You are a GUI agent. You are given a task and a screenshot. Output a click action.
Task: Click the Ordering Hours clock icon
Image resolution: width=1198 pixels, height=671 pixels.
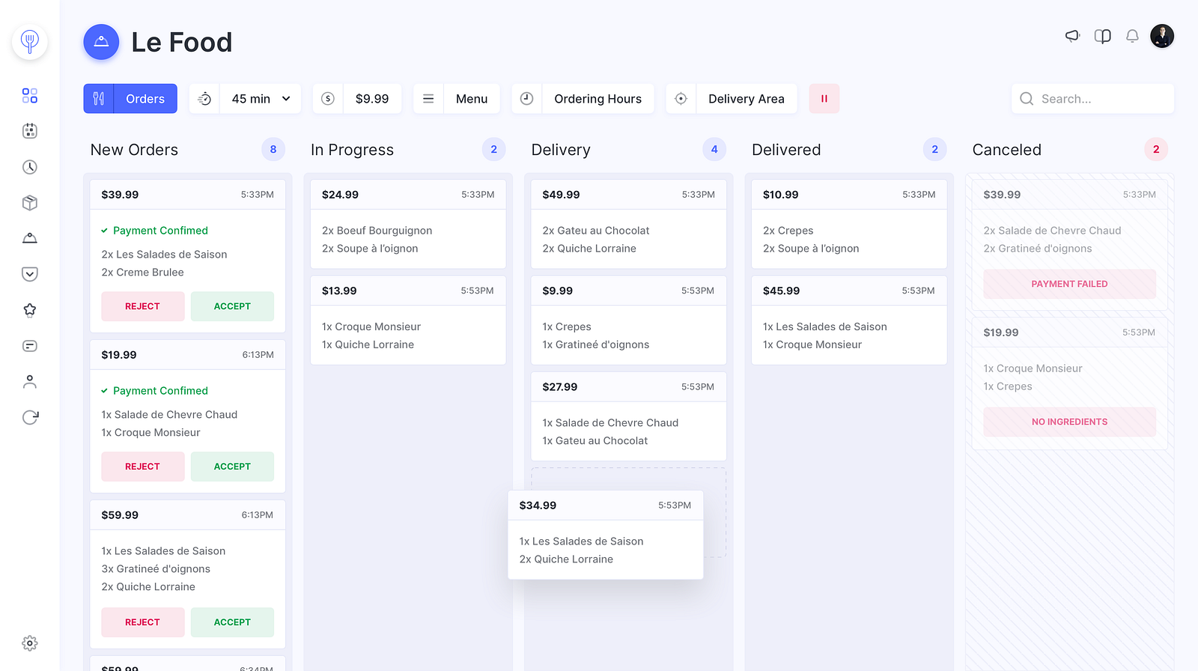[527, 99]
